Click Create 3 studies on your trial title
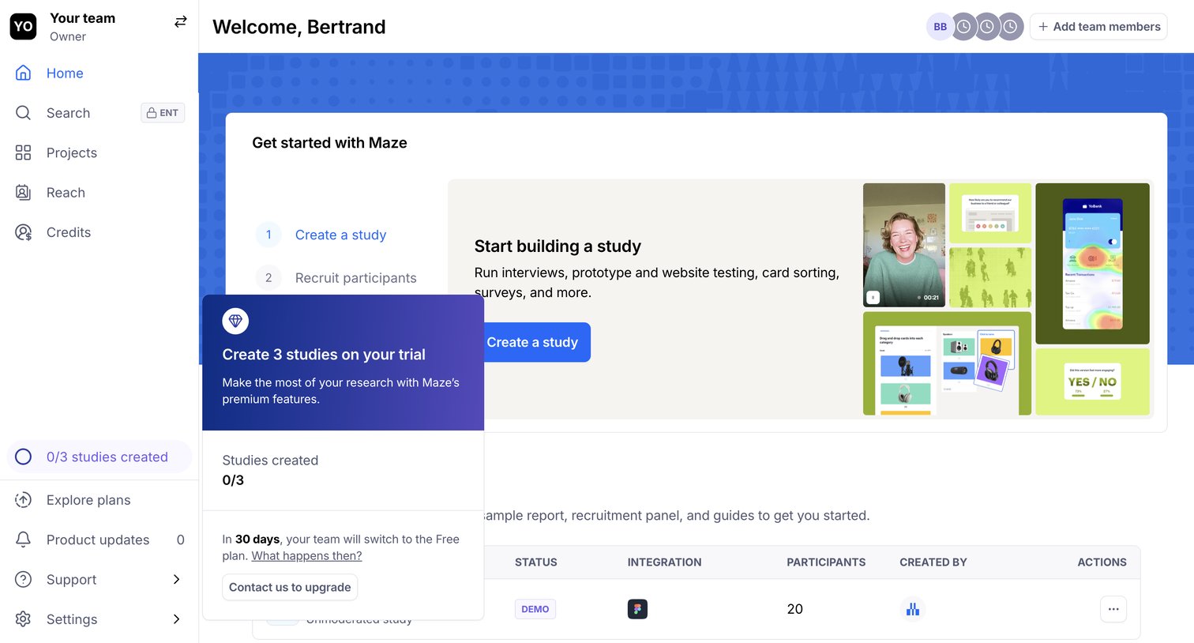Viewport: 1194px width, 643px height. tap(324, 355)
